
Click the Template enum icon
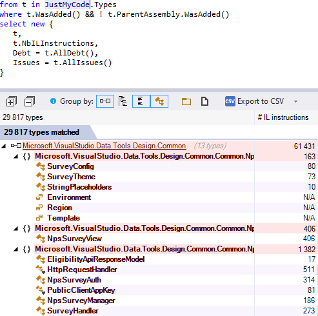pyautogui.click(x=39, y=218)
